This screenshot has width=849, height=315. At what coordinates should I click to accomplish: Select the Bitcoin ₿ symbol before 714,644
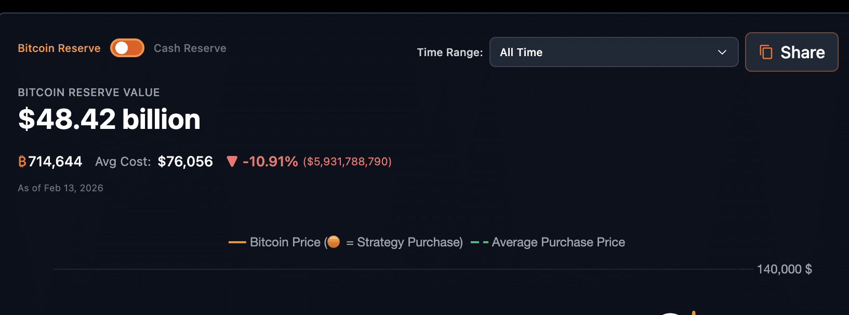click(22, 162)
